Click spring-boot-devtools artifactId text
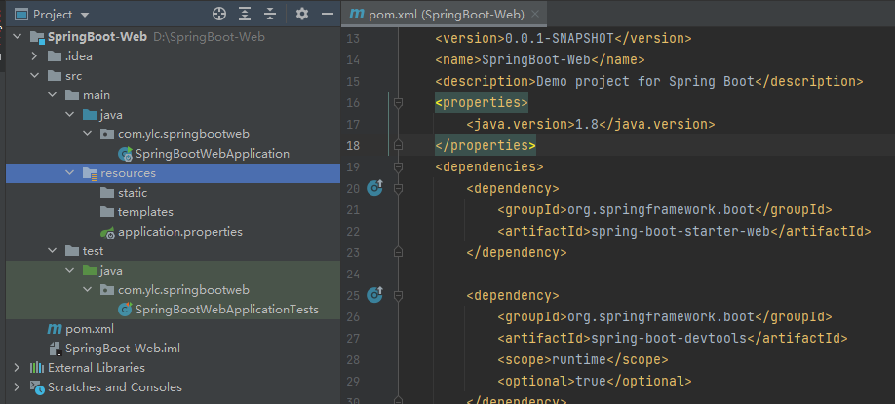This screenshot has width=895, height=404. pyautogui.click(x=669, y=338)
